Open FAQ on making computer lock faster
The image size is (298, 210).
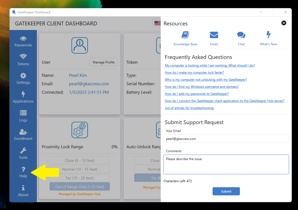click(x=194, y=72)
